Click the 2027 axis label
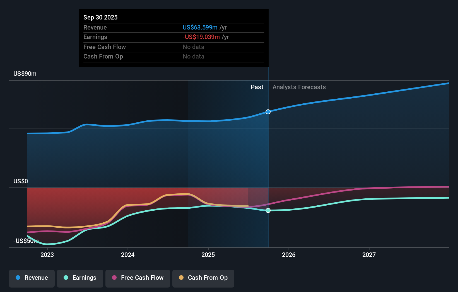 click(369, 255)
